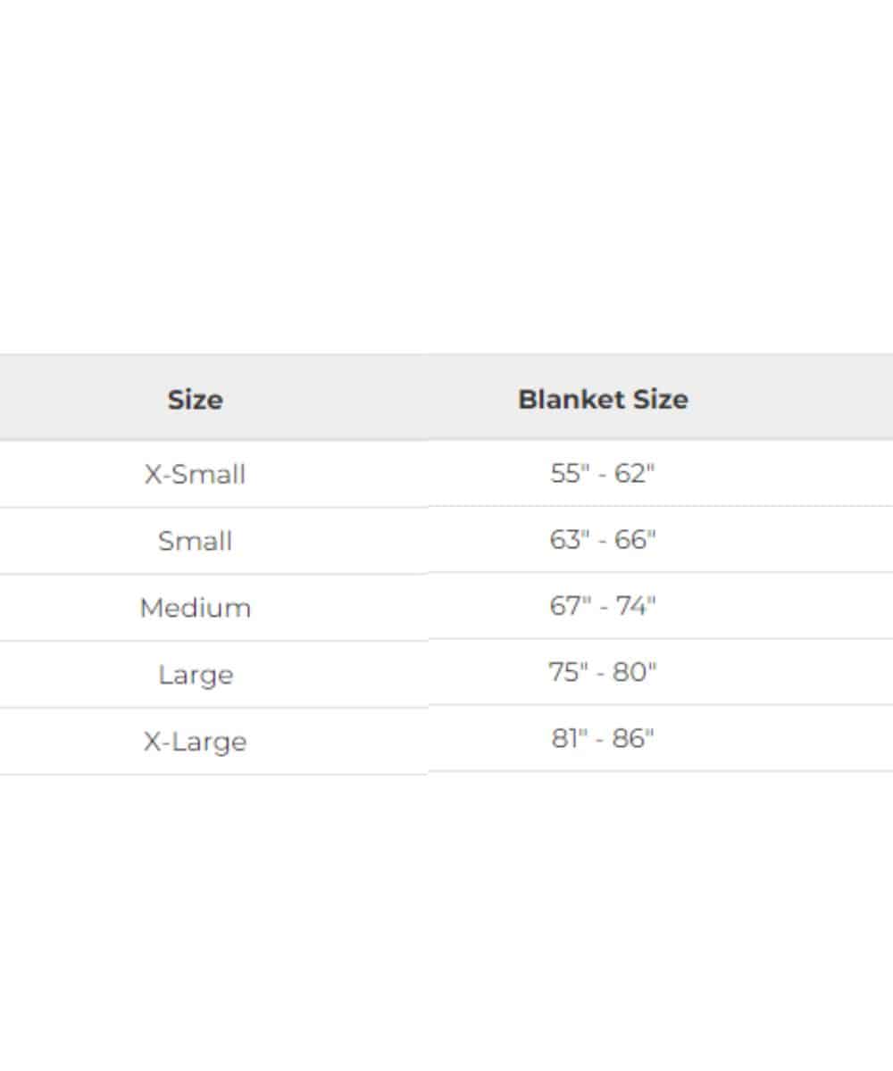Click the 81" - 86" blanket size cell
This screenshot has height=1071, width=893.
tap(603, 739)
